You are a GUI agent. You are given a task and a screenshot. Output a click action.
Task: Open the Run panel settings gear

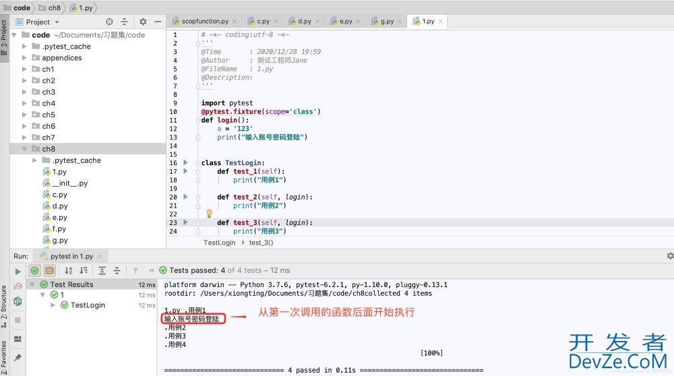click(x=670, y=255)
